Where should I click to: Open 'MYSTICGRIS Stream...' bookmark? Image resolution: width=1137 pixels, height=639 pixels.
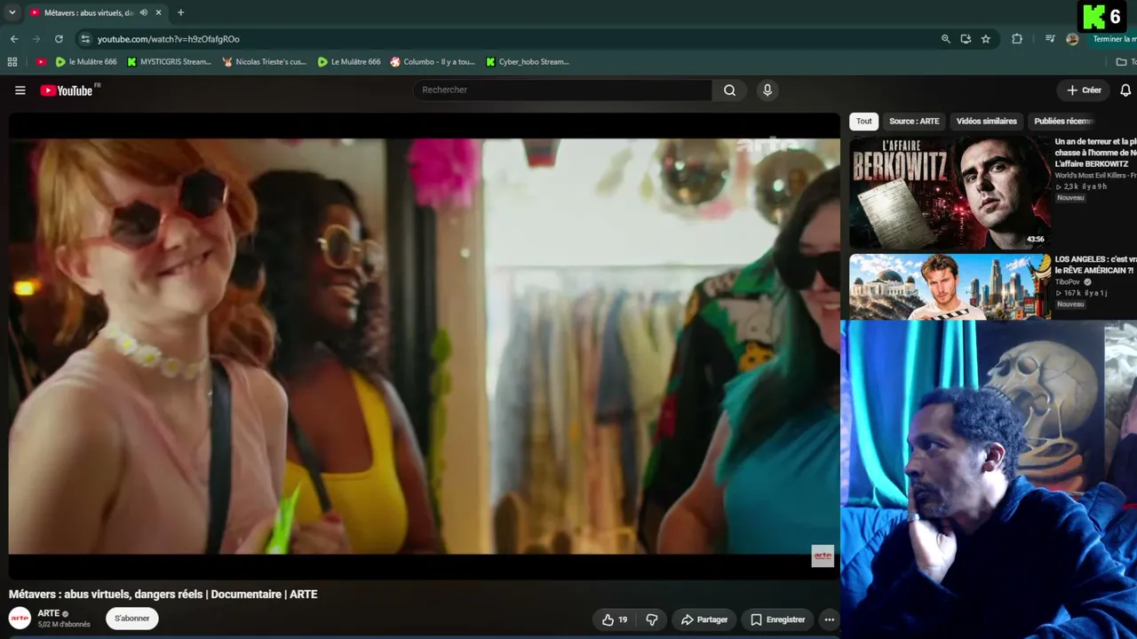169,62
